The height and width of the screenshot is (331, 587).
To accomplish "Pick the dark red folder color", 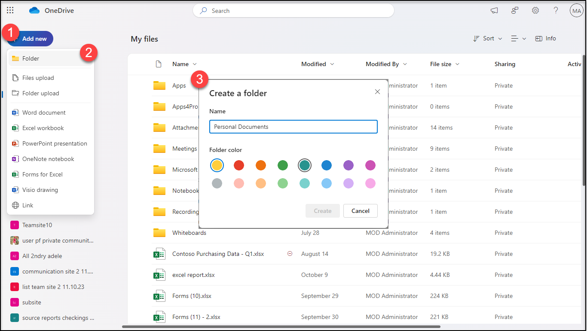I will pyautogui.click(x=239, y=165).
